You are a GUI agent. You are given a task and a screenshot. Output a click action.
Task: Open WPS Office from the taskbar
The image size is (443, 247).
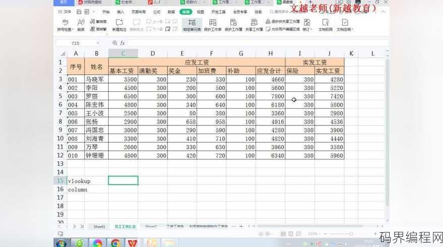pyautogui.click(x=132, y=243)
